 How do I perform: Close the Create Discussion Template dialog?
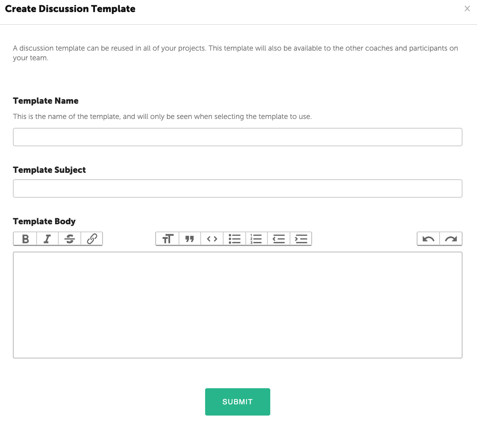467,8
